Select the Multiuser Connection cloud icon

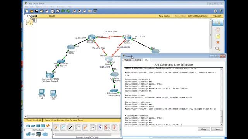click(45, 134)
